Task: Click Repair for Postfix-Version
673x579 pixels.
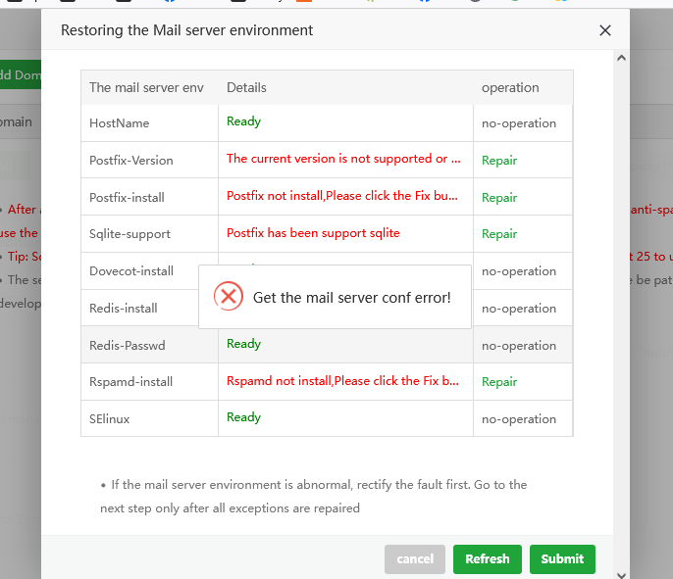Action: click(498, 161)
